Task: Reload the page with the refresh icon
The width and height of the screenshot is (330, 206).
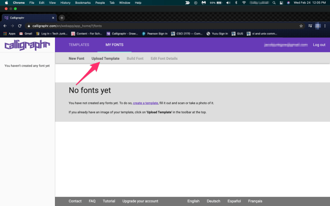Action: (x=20, y=26)
